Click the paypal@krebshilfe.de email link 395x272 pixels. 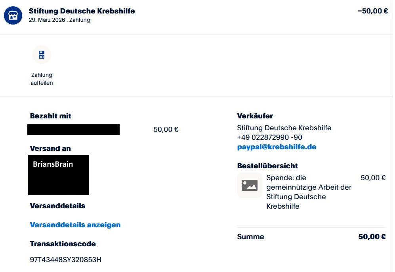(277, 147)
